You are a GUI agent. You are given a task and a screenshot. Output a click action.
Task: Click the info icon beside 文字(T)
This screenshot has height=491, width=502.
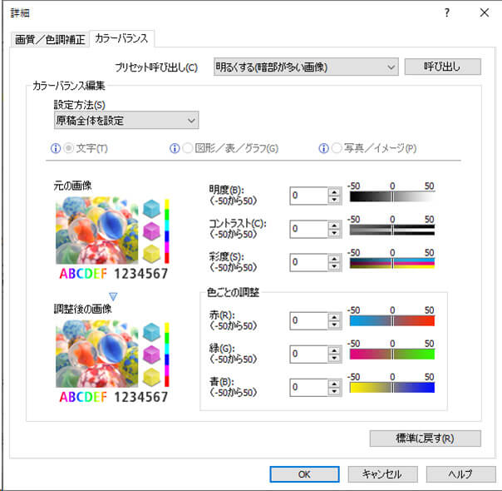[57, 148]
